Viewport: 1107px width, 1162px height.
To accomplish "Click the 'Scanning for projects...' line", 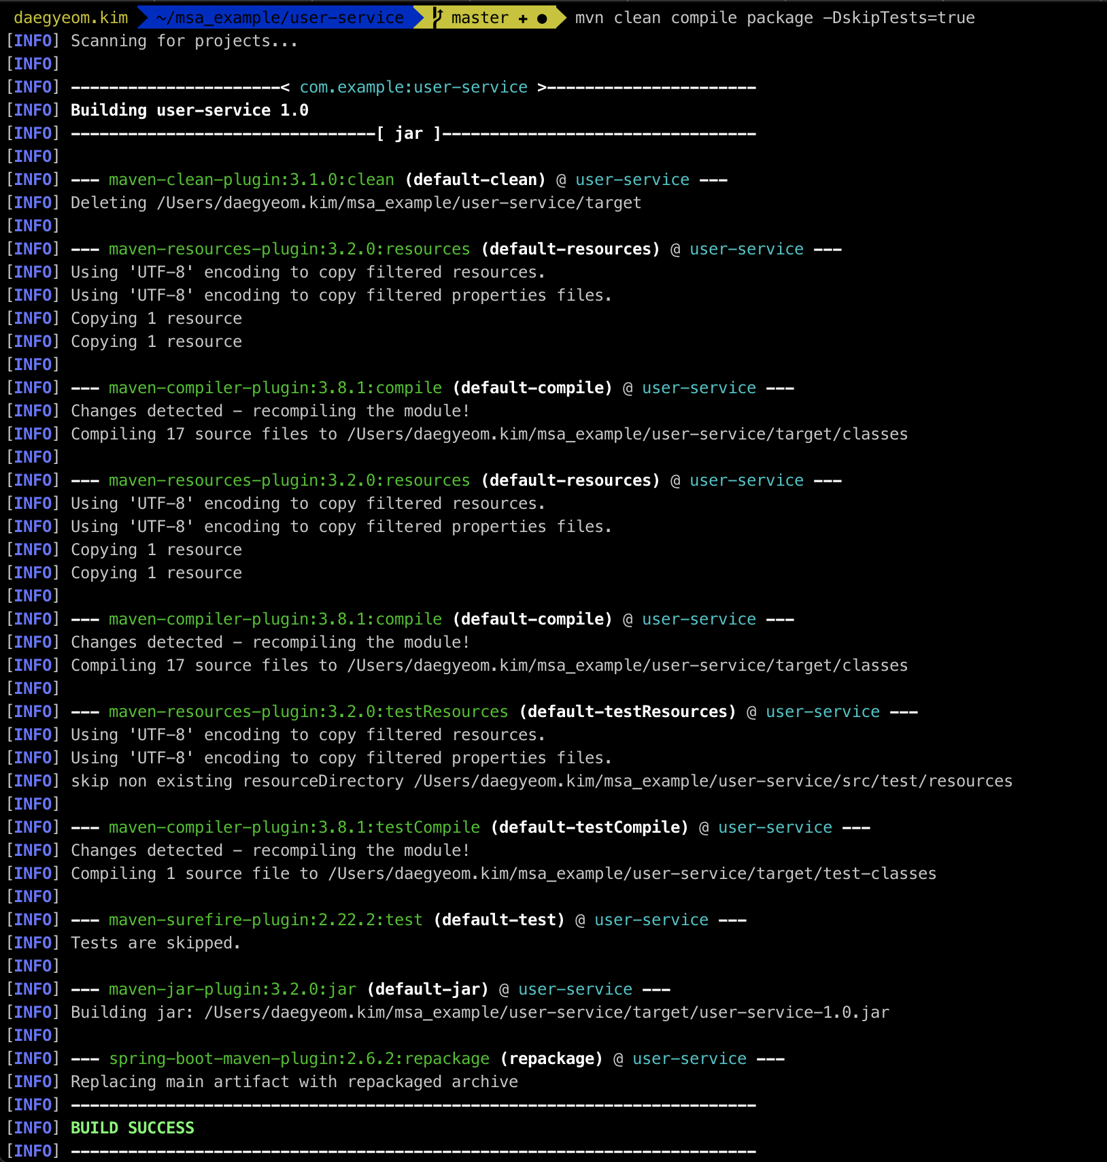I will [x=184, y=41].
